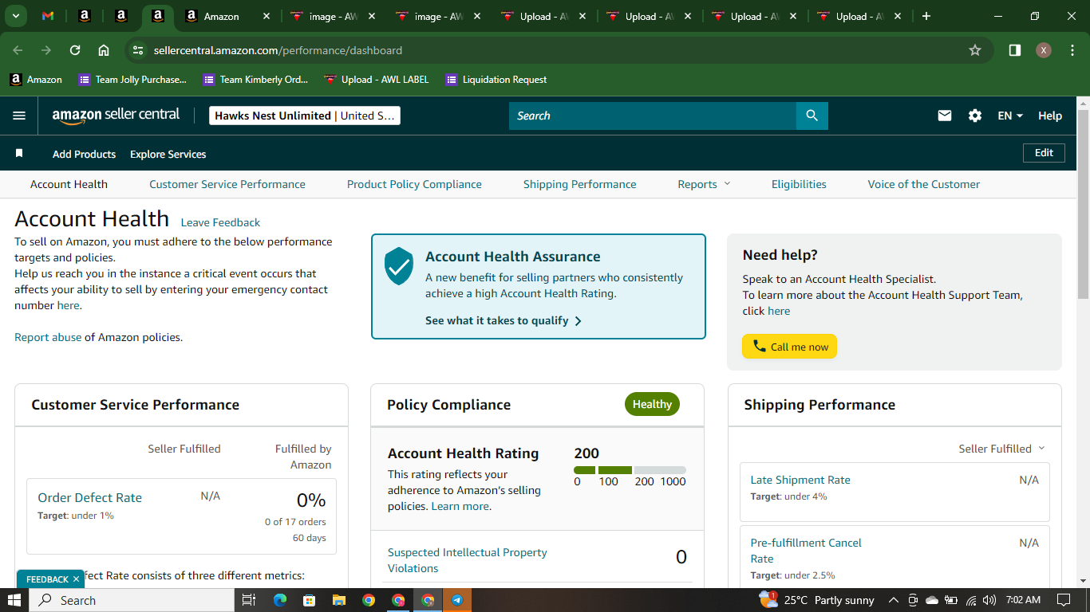Click the site information icon in address bar
The width and height of the screenshot is (1090, 612).
point(138,50)
